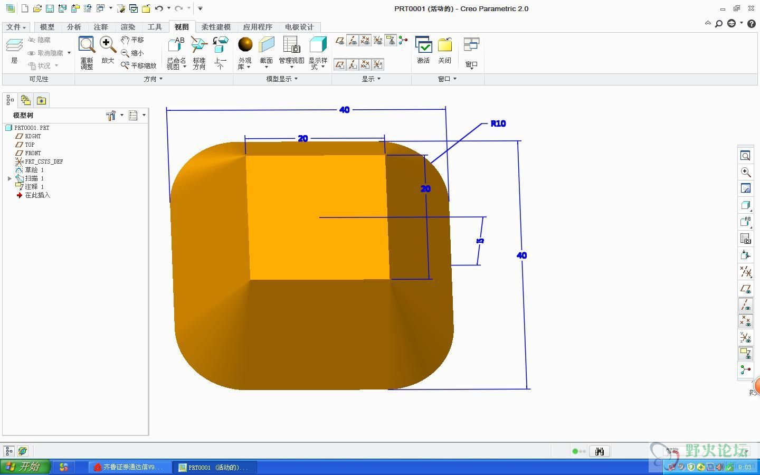Undo the last action
The image size is (760, 475).
pos(159,8)
